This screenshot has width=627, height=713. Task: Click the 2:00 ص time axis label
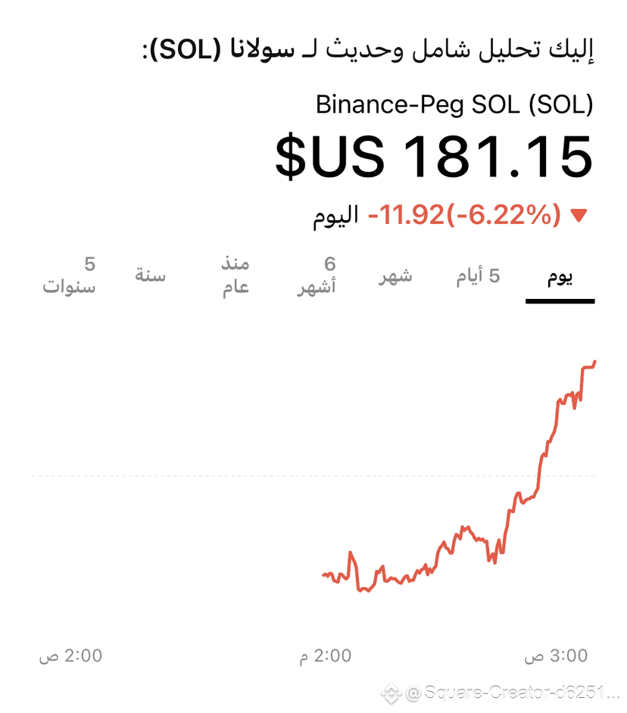coord(70,655)
